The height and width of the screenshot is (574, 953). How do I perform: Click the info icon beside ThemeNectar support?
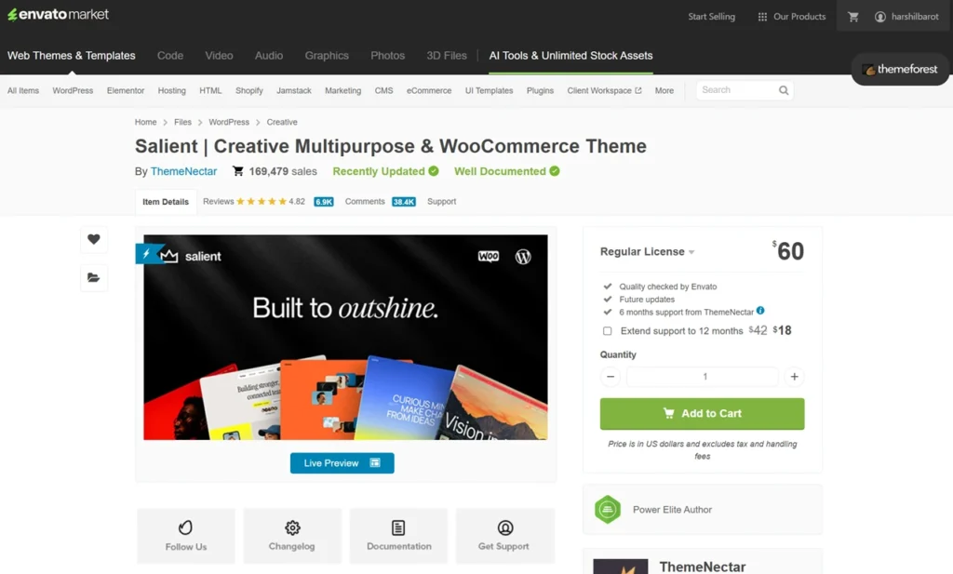[760, 311]
